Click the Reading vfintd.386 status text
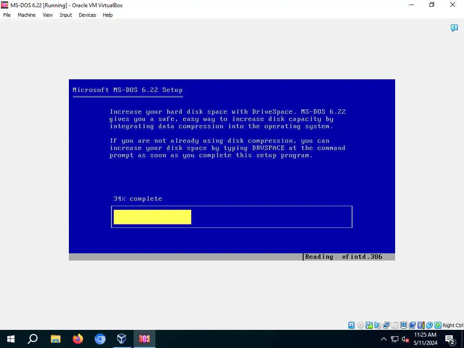This screenshot has width=464, height=348. pyautogui.click(x=343, y=256)
